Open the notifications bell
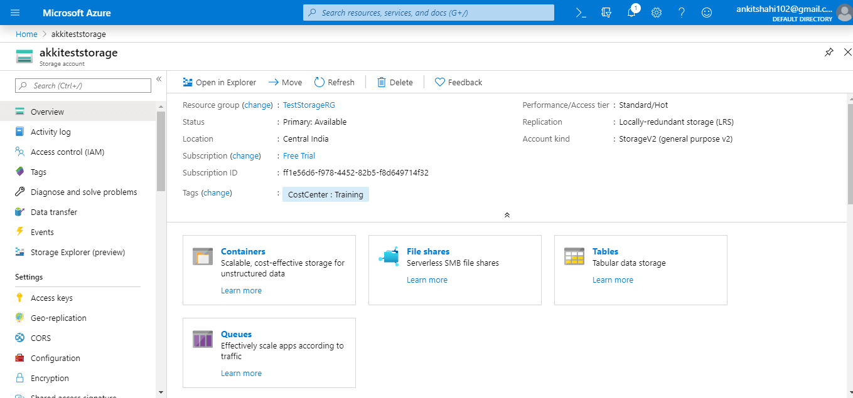853x398 pixels. (x=631, y=13)
